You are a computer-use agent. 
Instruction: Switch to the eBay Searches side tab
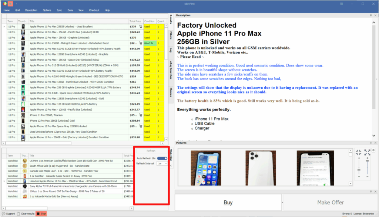(171, 70)
